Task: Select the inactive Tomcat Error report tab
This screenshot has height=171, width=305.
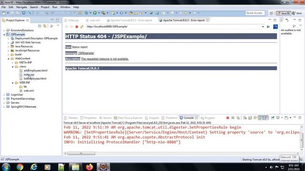Action: (x=129, y=20)
